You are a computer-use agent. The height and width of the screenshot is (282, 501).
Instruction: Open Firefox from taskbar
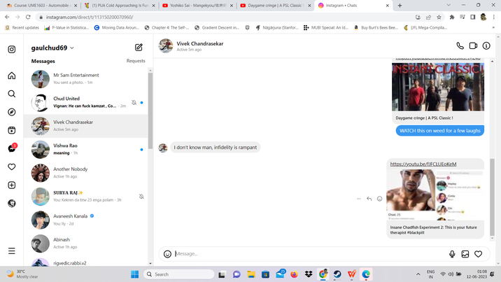click(294, 274)
